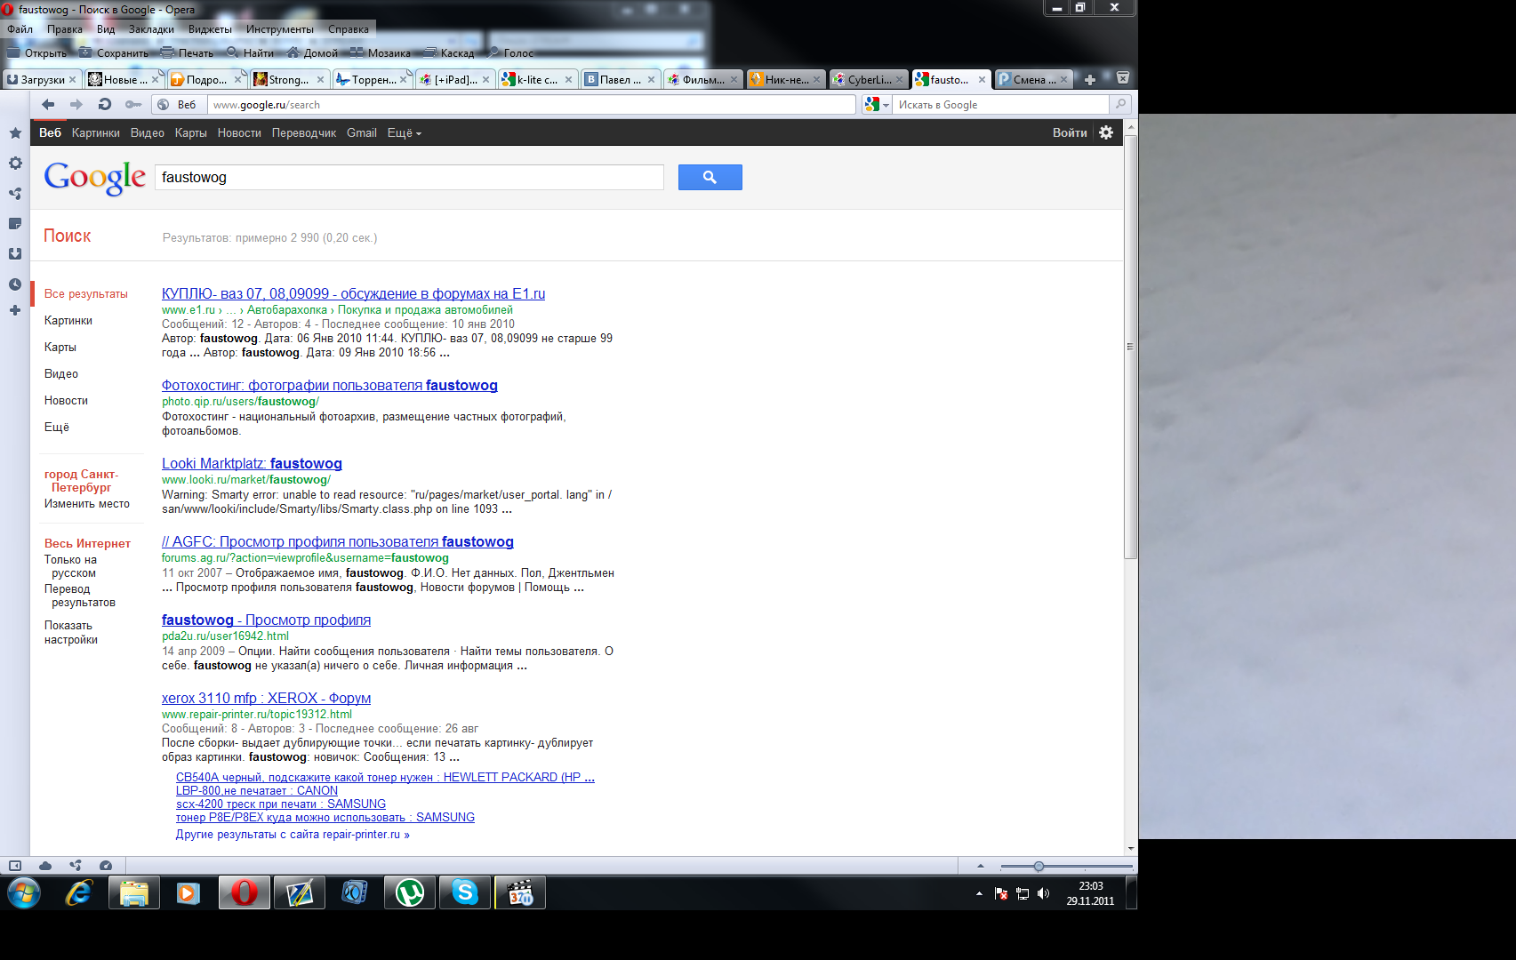Show hidden system tray icons
This screenshot has height=960, width=1516.
coord(979,893)
